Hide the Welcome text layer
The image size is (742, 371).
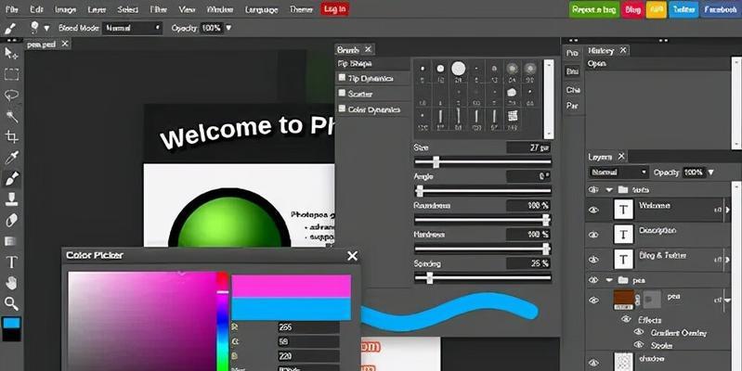593,210
